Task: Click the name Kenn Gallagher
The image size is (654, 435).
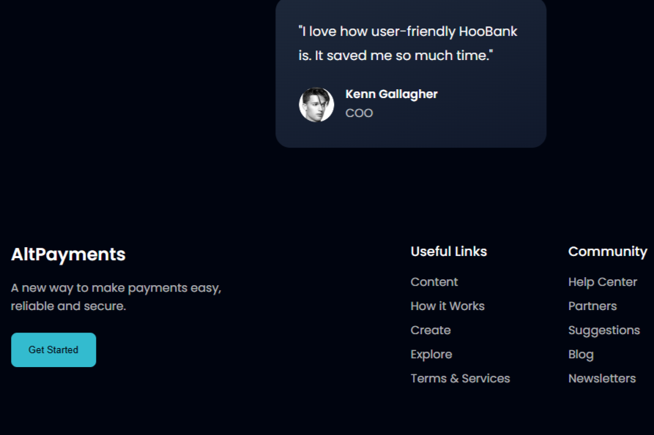Action: click(391, 94)
